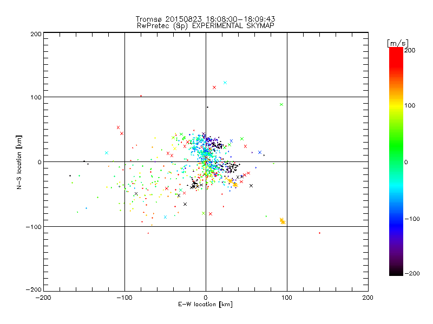Viewport: 433px width, 324px height.
Task: Click the orange point cluster near bottom right
Action: 282,221
